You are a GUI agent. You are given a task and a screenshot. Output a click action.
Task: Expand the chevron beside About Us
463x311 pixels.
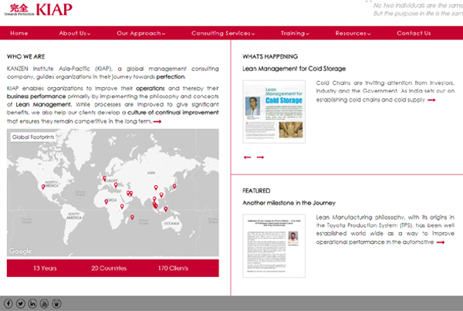click(89, 34)
